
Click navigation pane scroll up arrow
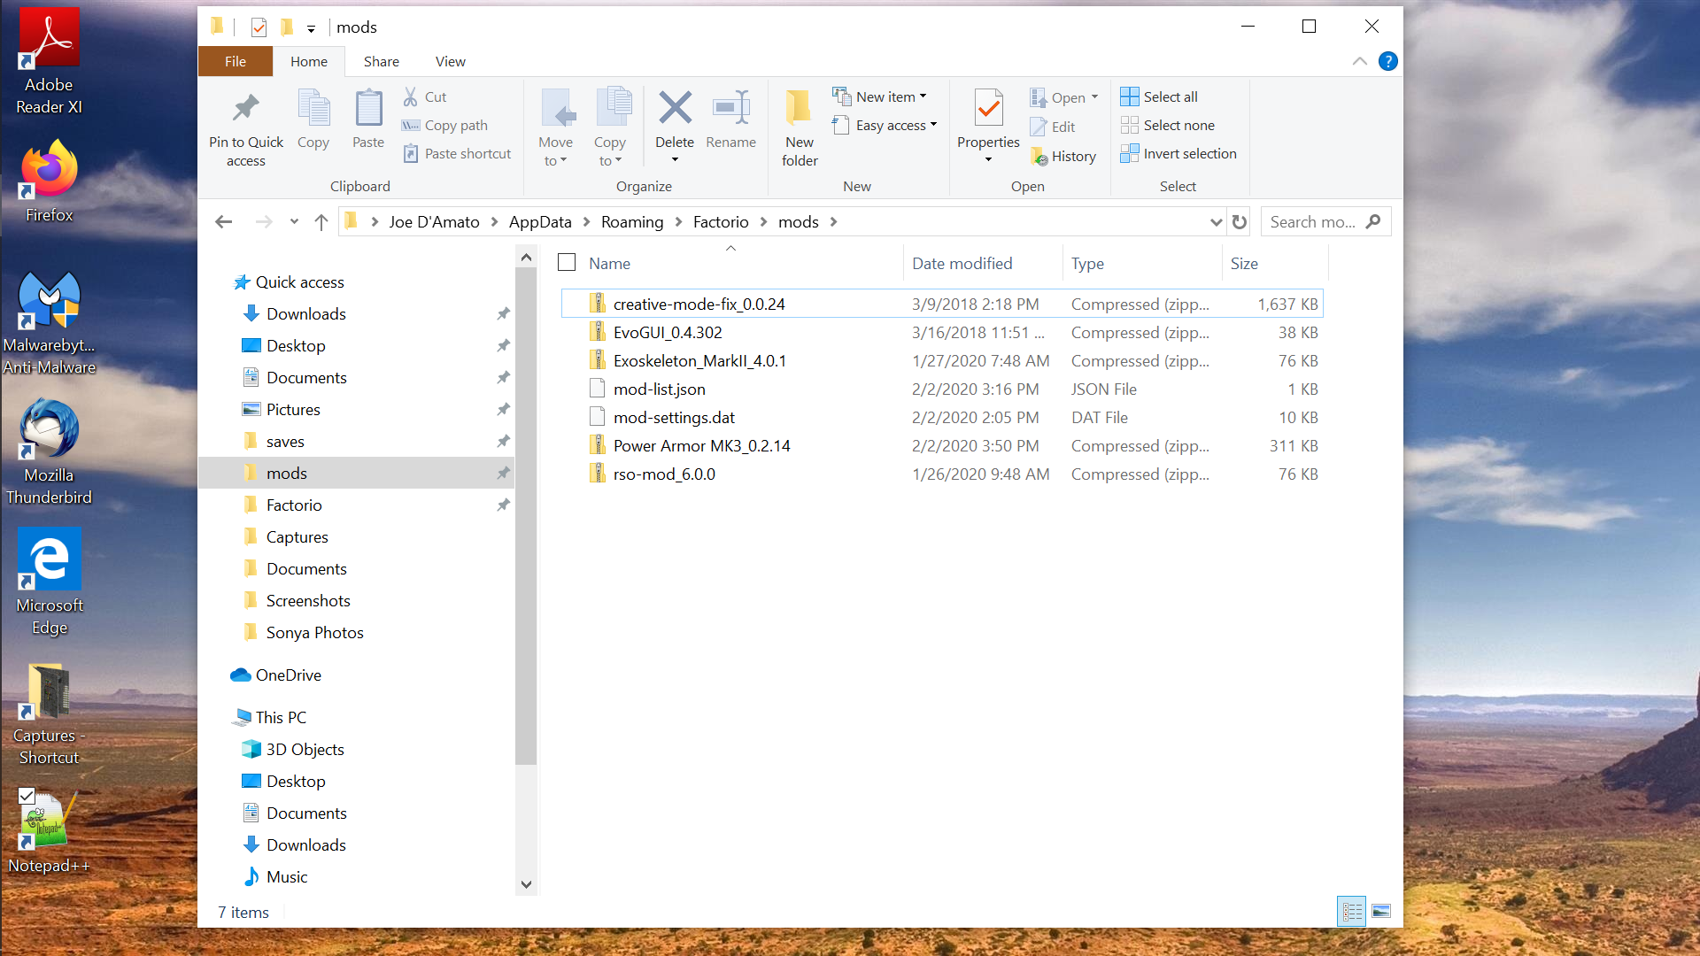(526, 257)
